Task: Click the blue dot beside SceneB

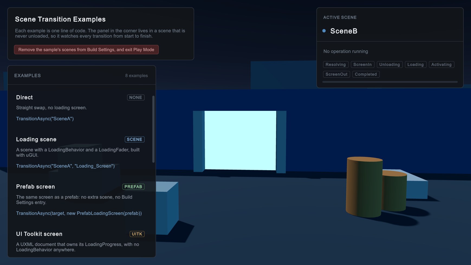Action: (324, 31)
